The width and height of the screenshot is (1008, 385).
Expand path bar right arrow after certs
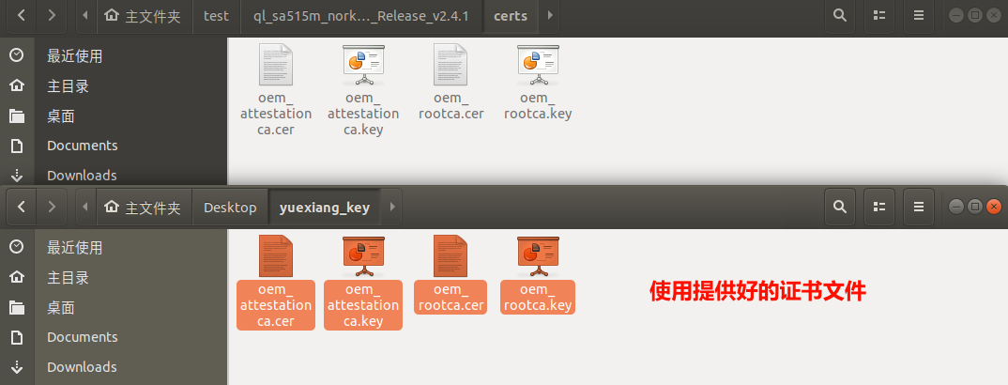(550, 16)
